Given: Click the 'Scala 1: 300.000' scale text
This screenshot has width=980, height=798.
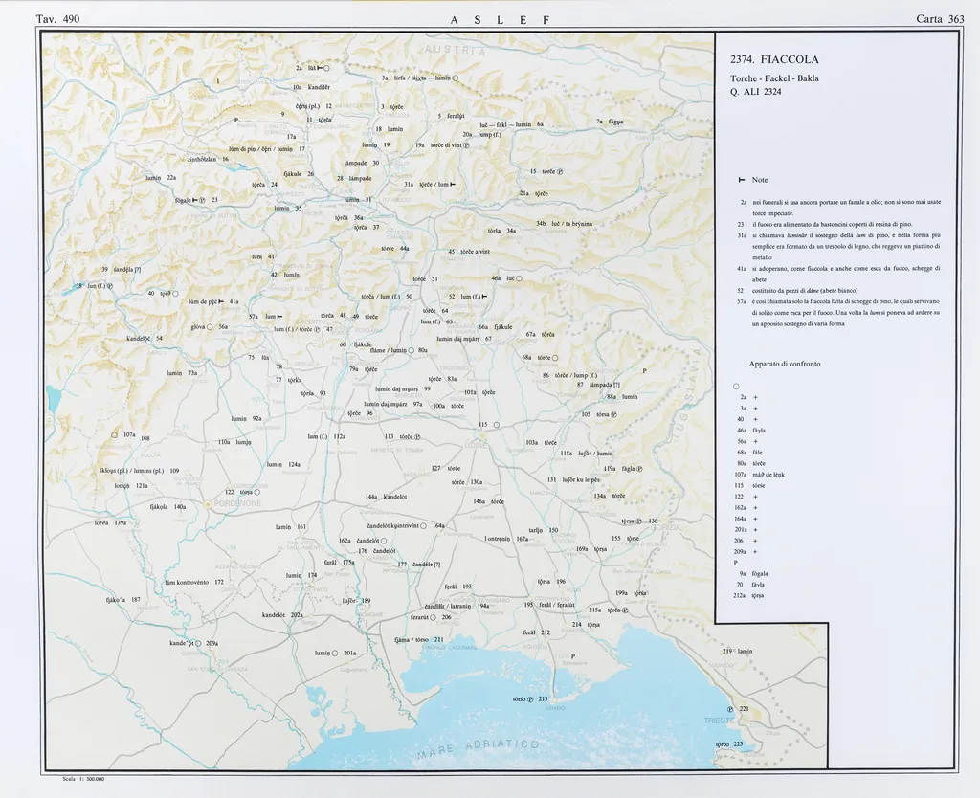Looking at the screenshot, I should click(x=82, y=779).
